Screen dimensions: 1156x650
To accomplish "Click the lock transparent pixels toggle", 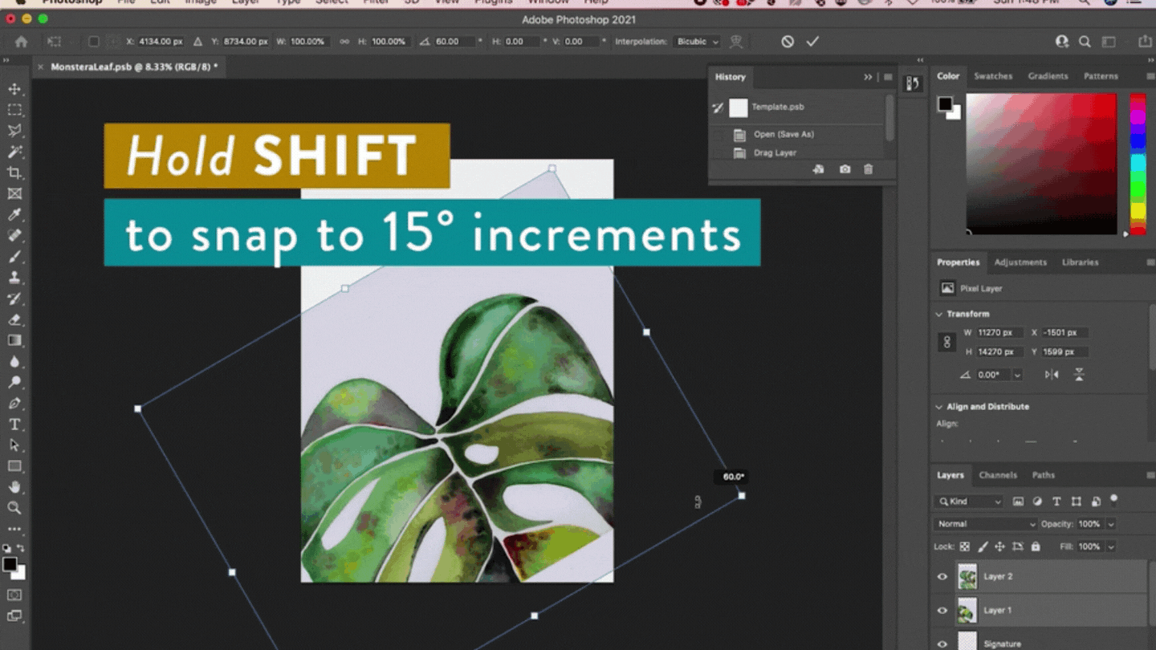I will pos(963,546).
